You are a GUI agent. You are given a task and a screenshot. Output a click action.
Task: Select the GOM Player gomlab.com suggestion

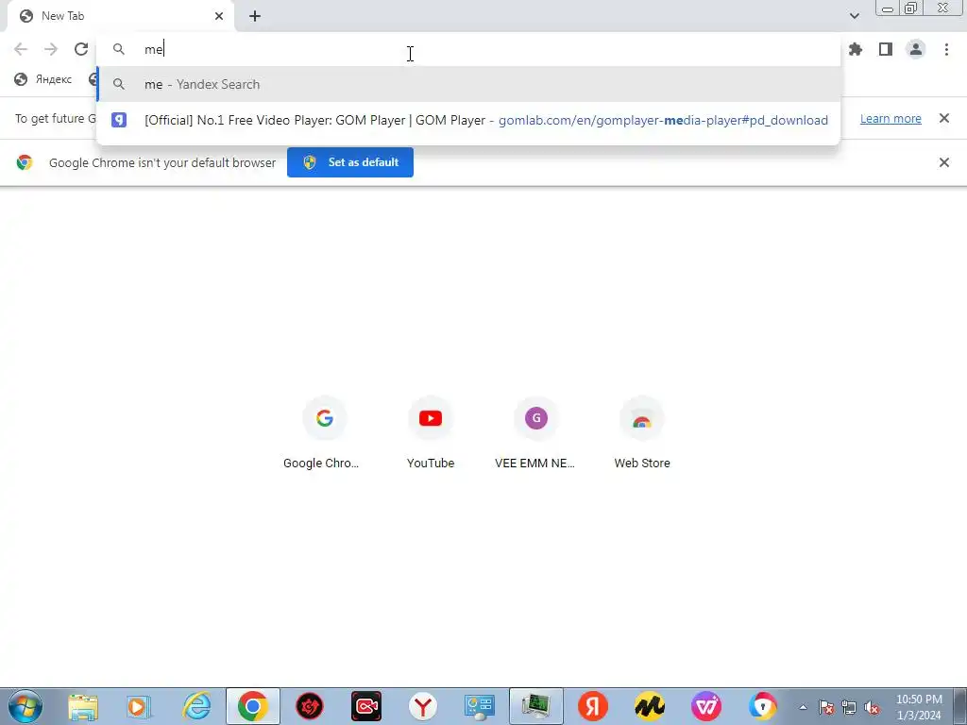pos(468,120)
